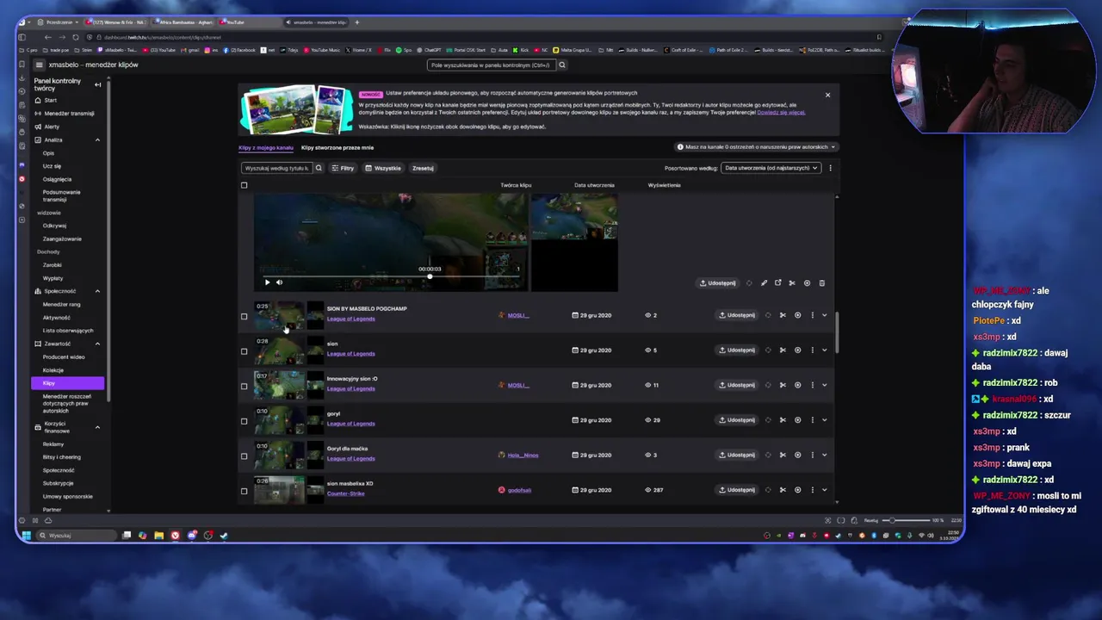
Task: Open the godofsali creator link
Action: 519,490
